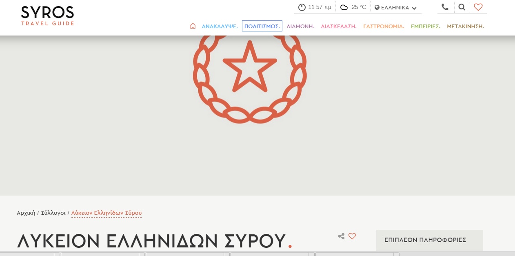This screenshot has height=256, width=515.
Task: Select the ΠΟΛΙΤΙΣΜΟΣ menu item
Action: point(262,26)
